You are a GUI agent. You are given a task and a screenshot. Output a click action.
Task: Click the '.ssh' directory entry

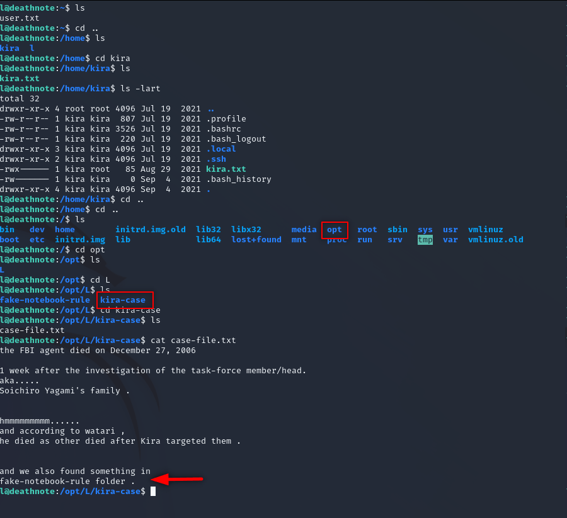(x=216, y=159)
